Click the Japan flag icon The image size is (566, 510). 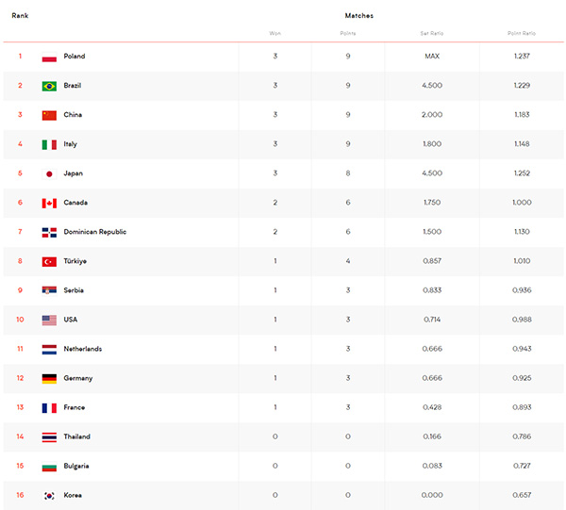49,173
